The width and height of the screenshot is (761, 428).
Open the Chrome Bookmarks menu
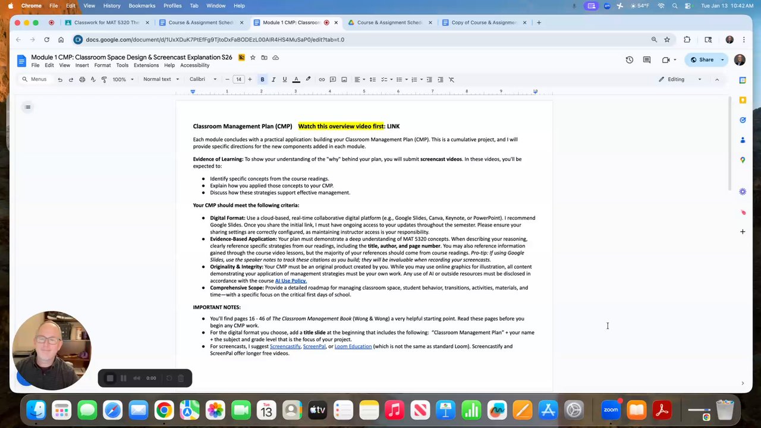tap(141, 5)
